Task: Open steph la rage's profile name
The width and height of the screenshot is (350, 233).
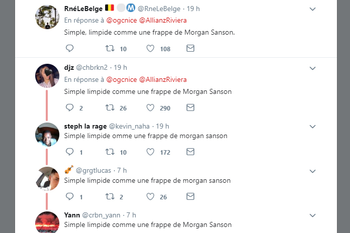Action: (85, 126)
